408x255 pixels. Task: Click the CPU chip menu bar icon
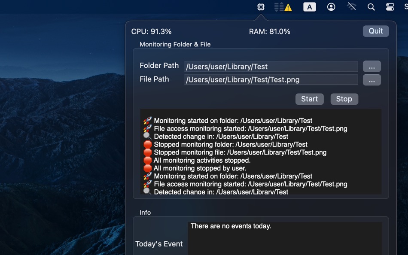(261, 7)
